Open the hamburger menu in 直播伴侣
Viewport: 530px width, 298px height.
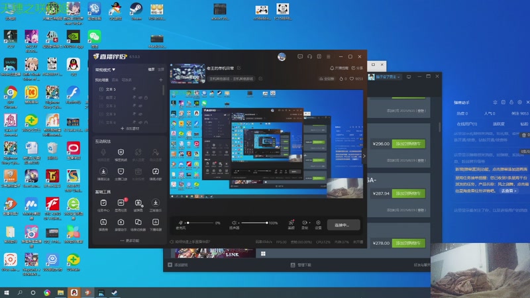328,56
